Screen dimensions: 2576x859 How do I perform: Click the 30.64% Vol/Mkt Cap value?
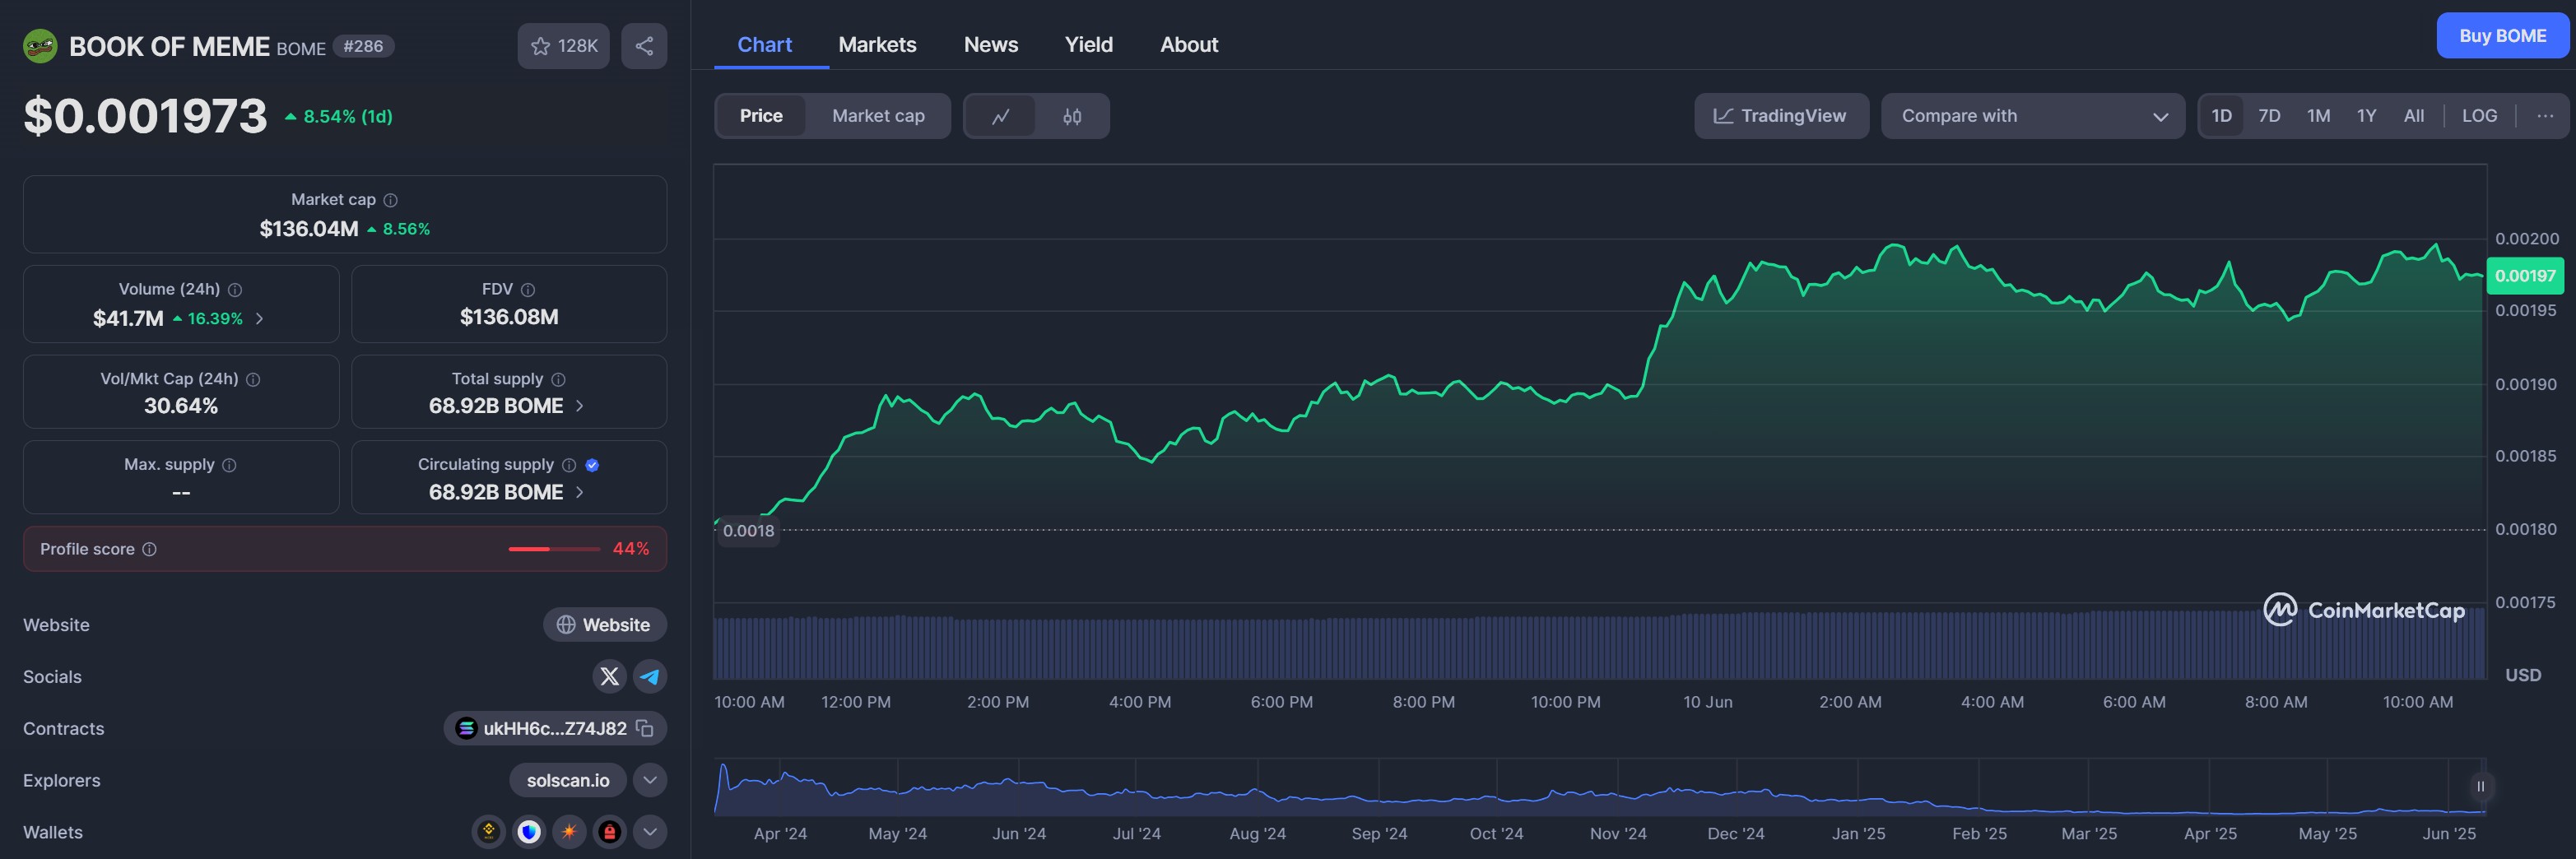(181, 406)
